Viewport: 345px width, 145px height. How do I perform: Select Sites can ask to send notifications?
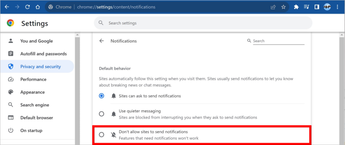101,96
